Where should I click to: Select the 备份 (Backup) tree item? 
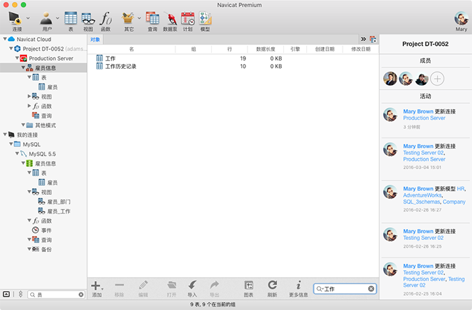[x=42, y=249]
